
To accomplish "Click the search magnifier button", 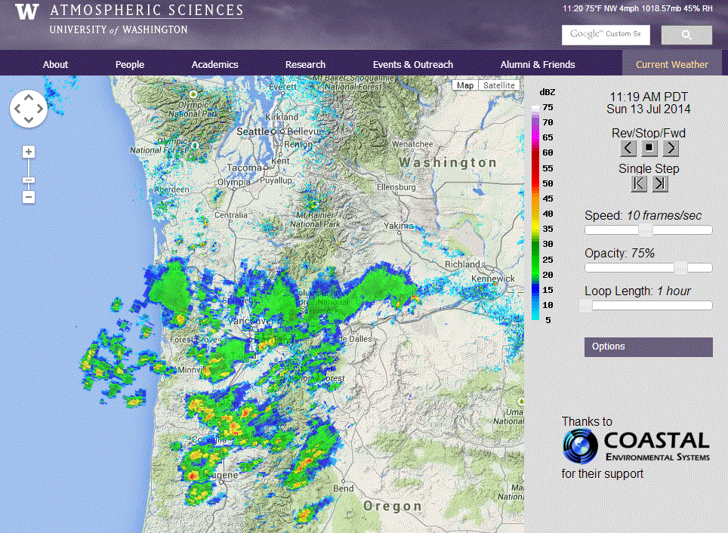I will [686, 35].
